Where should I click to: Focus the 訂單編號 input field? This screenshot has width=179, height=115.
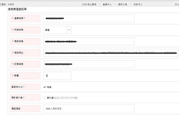[x=89, y=64]
